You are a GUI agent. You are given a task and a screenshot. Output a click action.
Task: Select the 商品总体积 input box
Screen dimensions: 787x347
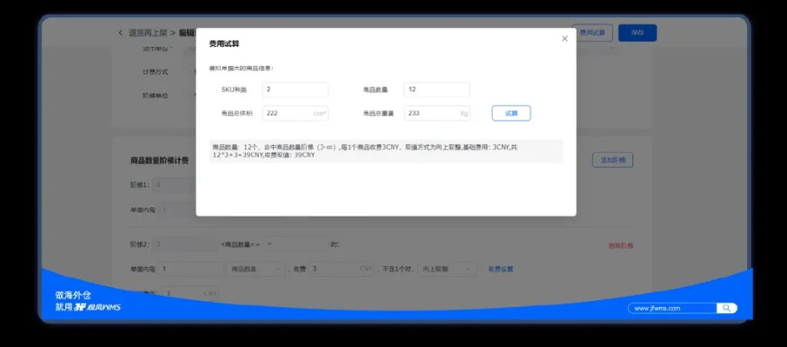[294, 113]
